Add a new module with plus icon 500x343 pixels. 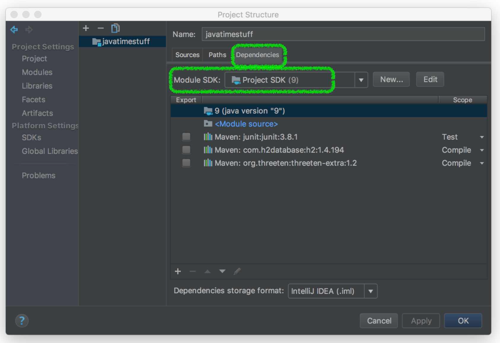[x=86, y=28]
